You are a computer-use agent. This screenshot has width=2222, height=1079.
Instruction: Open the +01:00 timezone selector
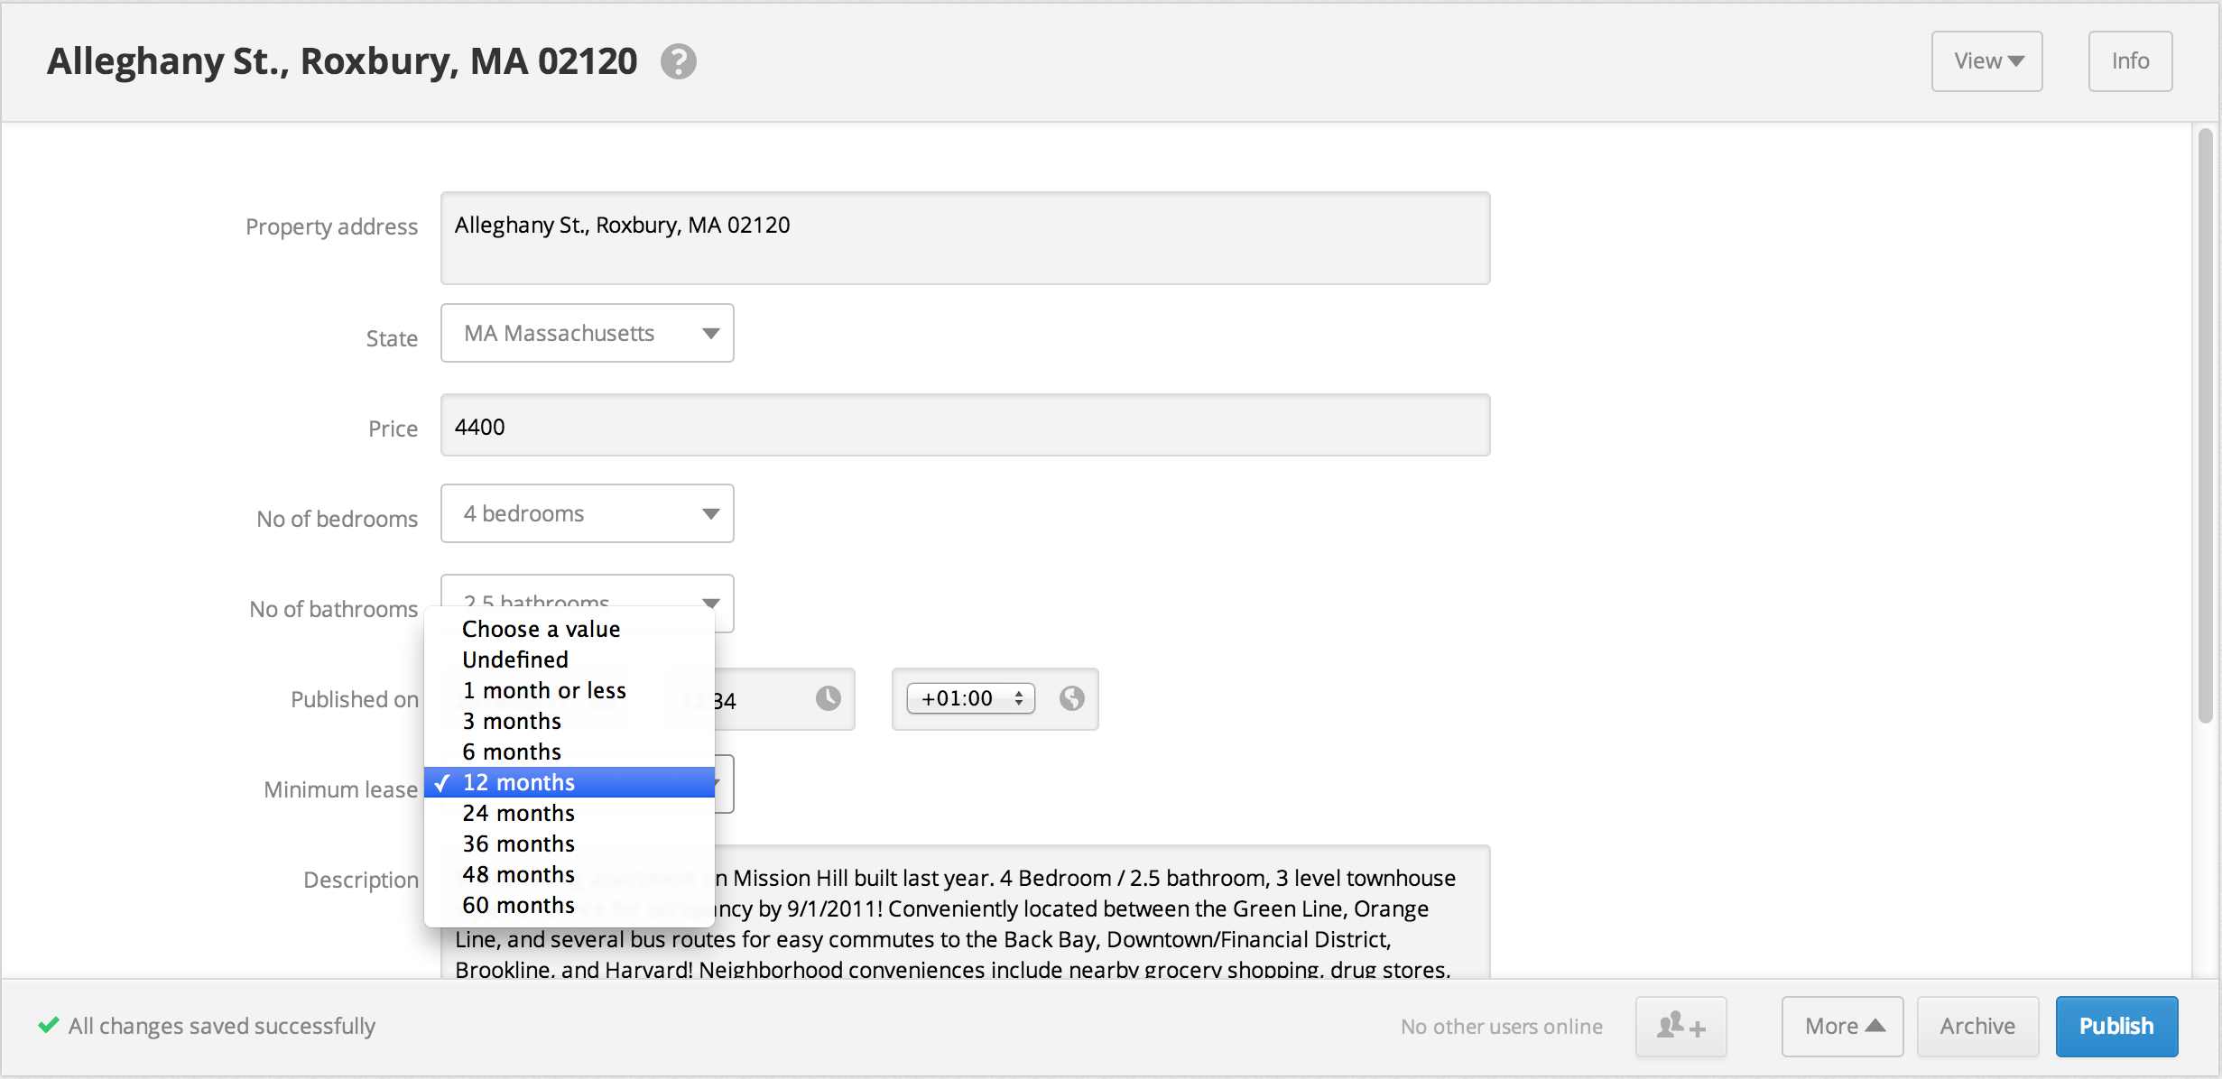tap(970, 698)
